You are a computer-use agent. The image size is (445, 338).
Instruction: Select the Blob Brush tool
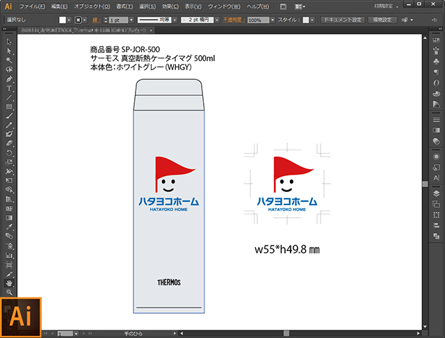tap(9, 134)
